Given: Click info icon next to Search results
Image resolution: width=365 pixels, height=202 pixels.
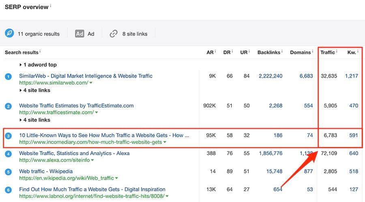Looking at the screenshot, I should [40, 51].
